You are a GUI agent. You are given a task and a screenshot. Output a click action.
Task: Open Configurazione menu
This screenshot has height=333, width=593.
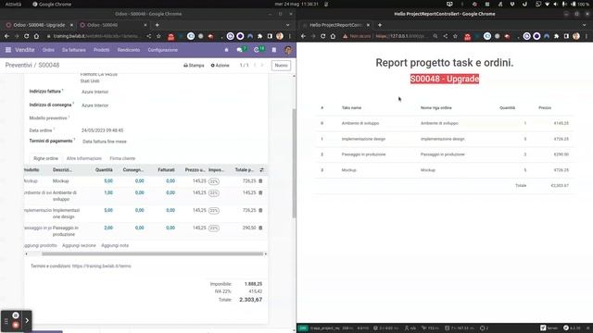pos(163,50)
